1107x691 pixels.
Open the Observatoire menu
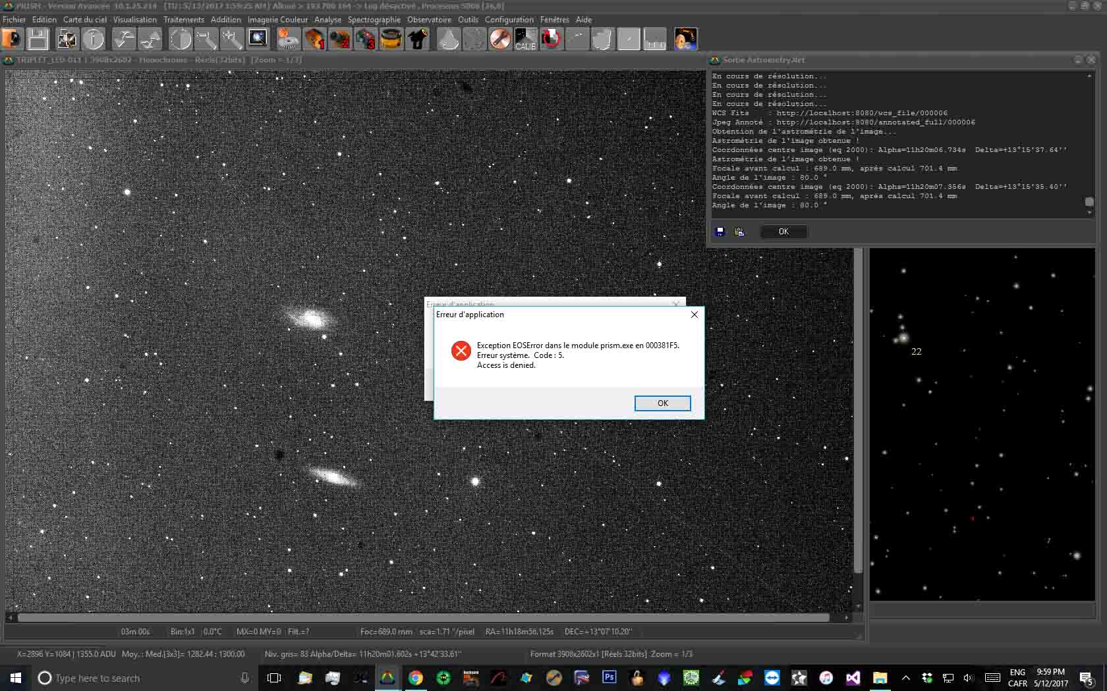click(x=429, y=20)
